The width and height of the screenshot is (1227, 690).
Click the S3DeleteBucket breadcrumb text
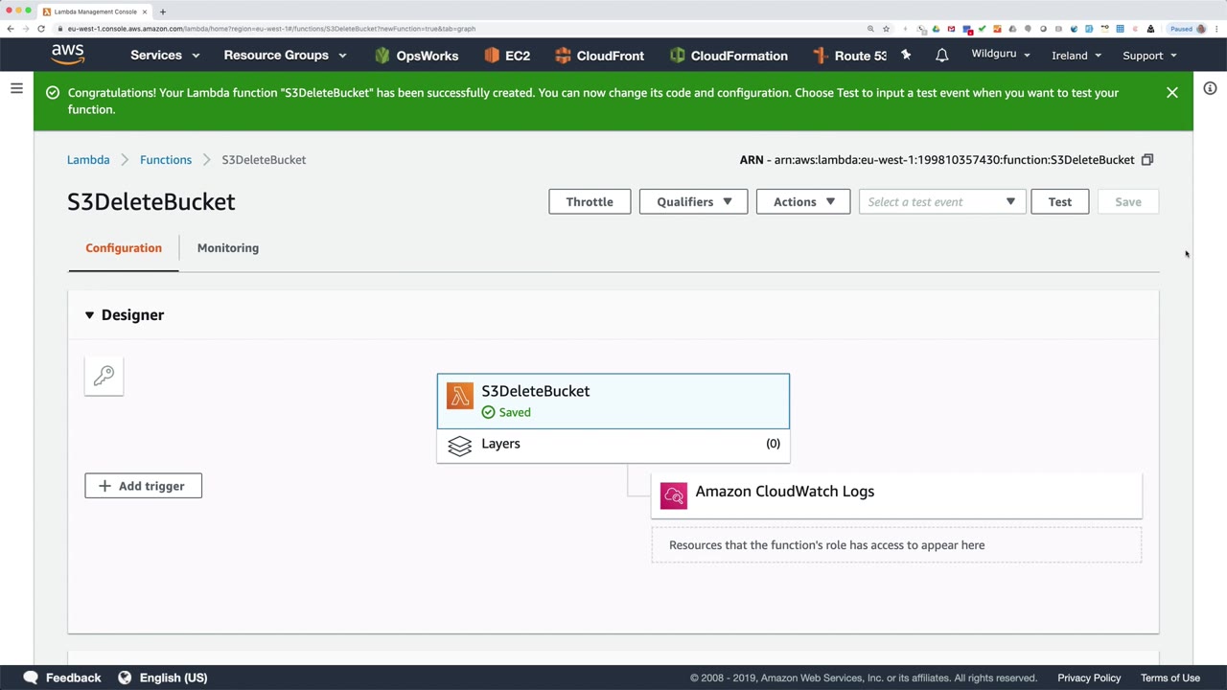tap(264, 160)
